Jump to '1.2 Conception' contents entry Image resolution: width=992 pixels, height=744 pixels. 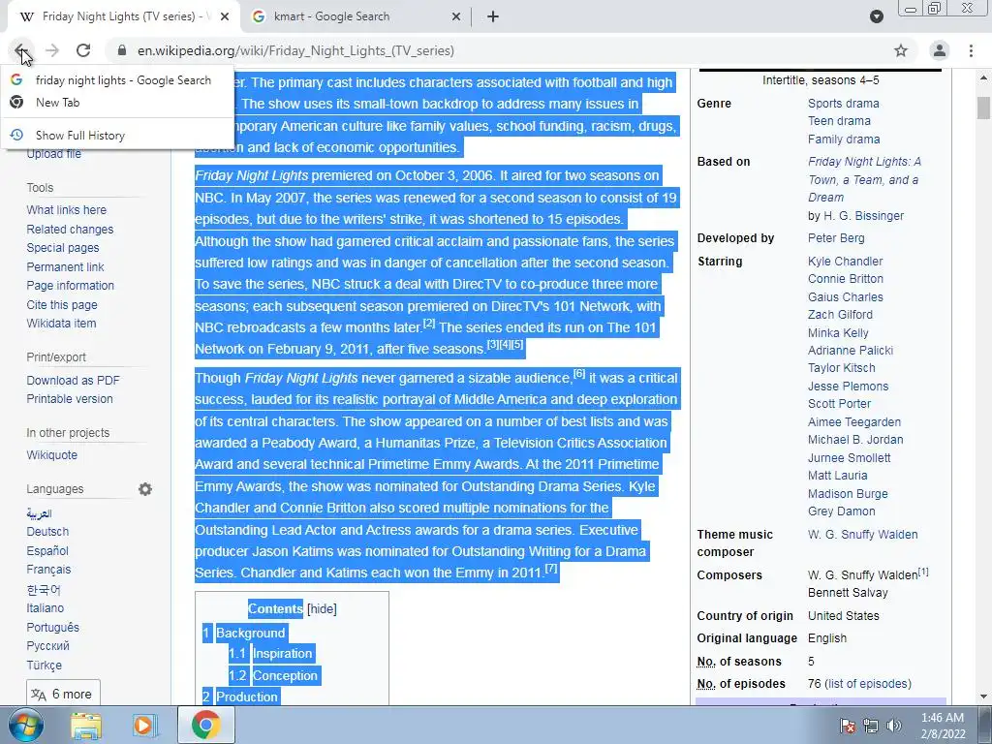pyautogui.click(x=272, y=675)
